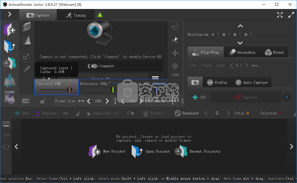This screenshot has height=183, width=297.
Task: Go to previous frame with left chevron
Action: [x=206, y=113]
